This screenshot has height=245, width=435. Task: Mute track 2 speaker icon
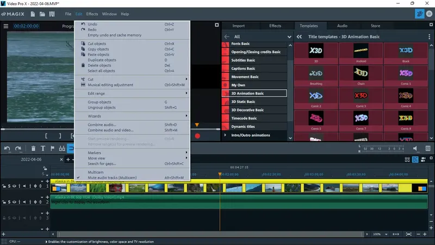tap(24, 202)
